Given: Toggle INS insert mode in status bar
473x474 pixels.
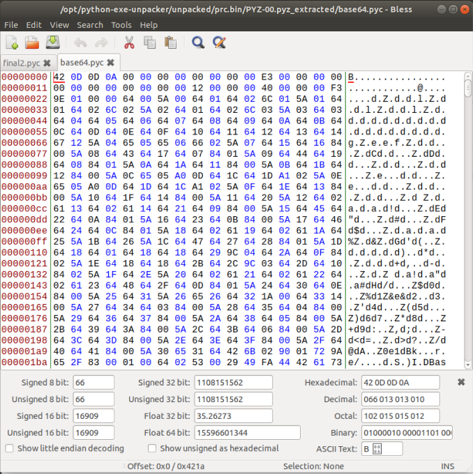Looking at the screenshot, I should pyautogui.click(x=447, y=466).
